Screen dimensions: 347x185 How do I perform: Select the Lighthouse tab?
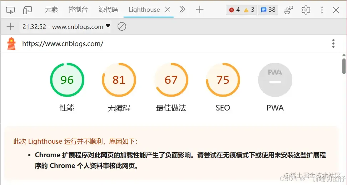point(144,10)
